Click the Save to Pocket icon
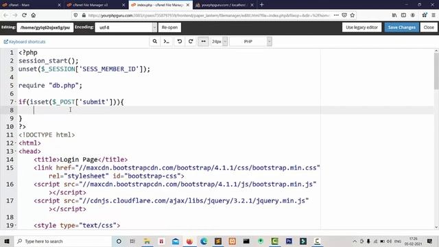This screenshot has height=247, width=439. [x=344, y=15]
